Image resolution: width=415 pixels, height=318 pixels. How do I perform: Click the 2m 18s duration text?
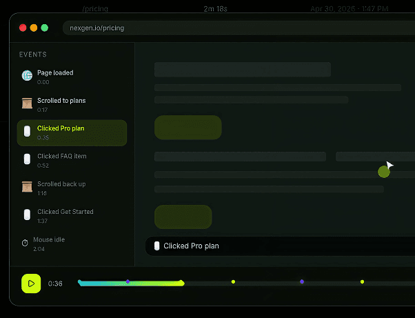tap(216, 9)
